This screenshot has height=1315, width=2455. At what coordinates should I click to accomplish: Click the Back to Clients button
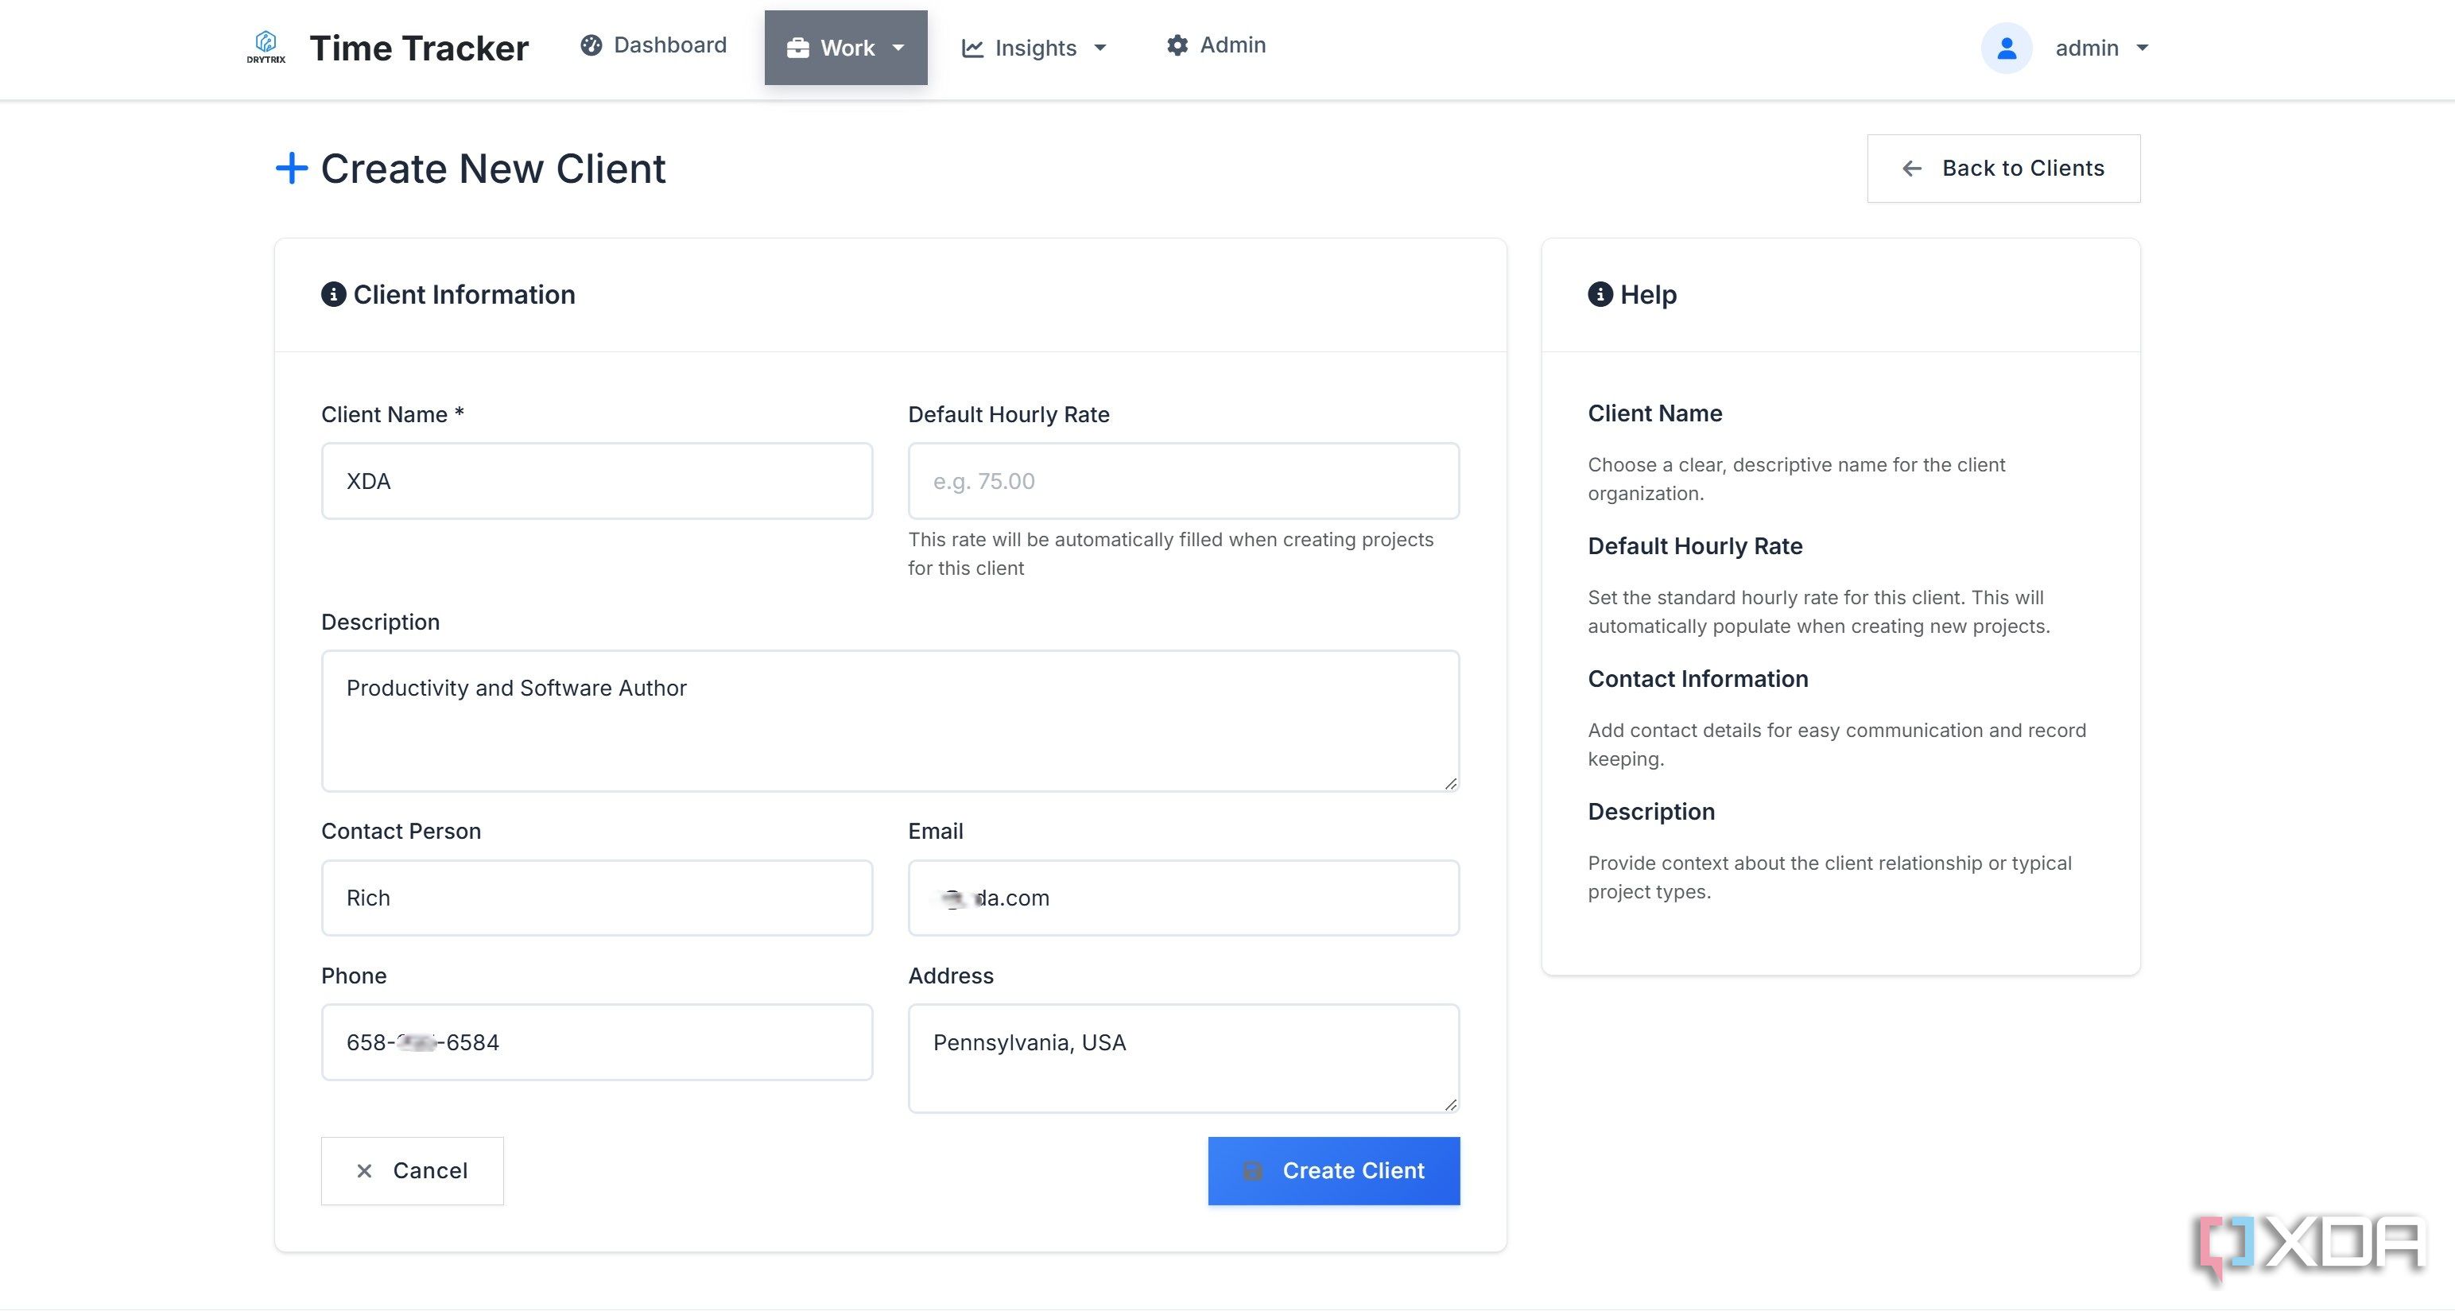click(x=2003, y=169)
